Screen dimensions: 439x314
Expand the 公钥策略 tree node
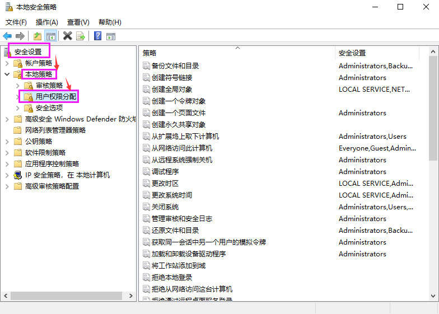coord(7,142)
